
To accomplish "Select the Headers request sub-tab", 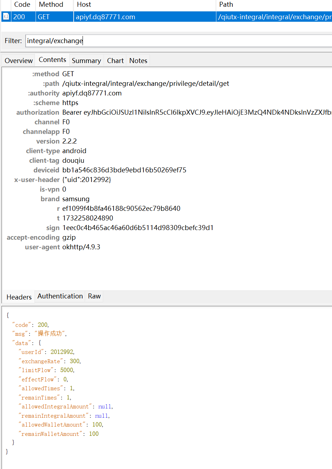I will coord(19,297).
